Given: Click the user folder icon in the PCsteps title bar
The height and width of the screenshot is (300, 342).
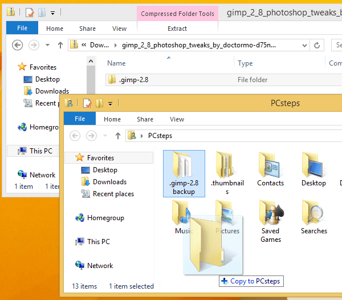Looking at the screenshot, I should tap(69, 103).
